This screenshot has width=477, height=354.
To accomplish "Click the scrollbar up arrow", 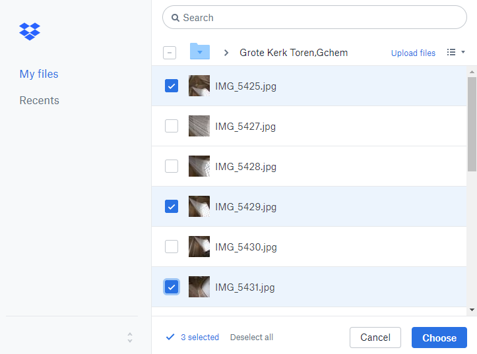I will 472,72.
